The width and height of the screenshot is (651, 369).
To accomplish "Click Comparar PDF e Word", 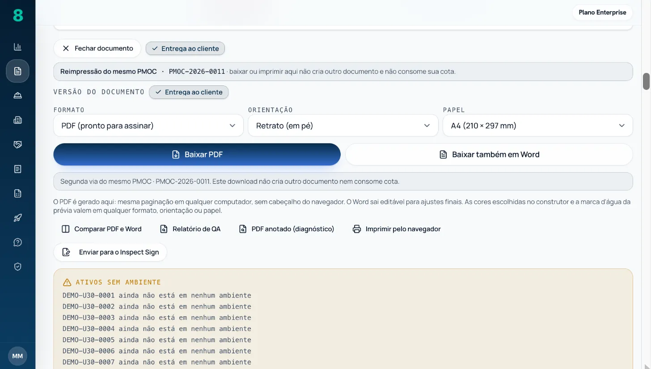I will 101,229.
